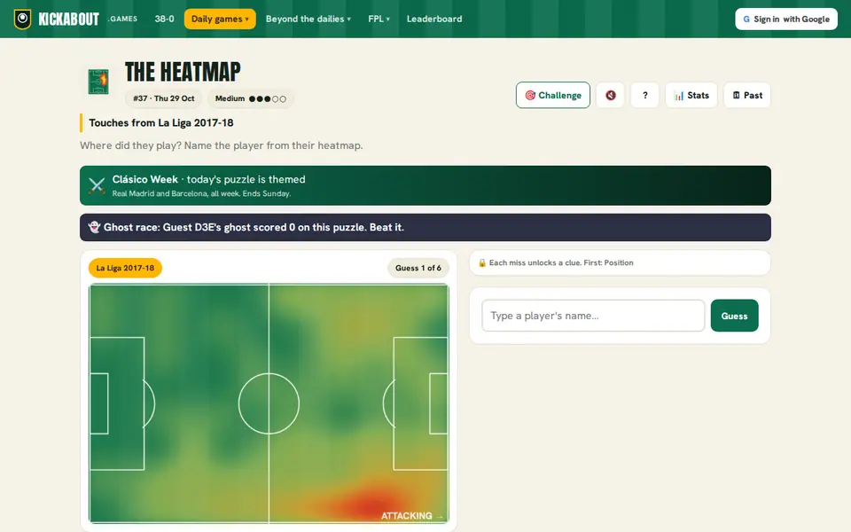Go to the 38-0 game
The width and height of the screenshot is (851, 532).
pos(165,19)
